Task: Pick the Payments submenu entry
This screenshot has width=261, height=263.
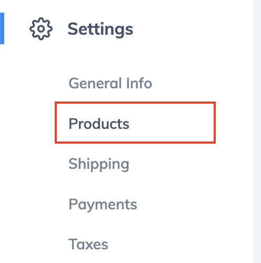Action: (x=103, y=205)
